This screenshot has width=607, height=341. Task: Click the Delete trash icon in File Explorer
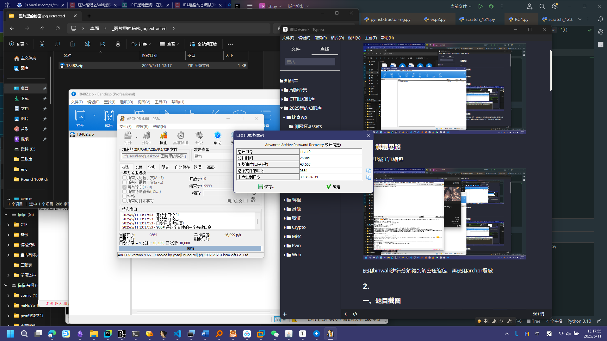(x=118, y=44)
